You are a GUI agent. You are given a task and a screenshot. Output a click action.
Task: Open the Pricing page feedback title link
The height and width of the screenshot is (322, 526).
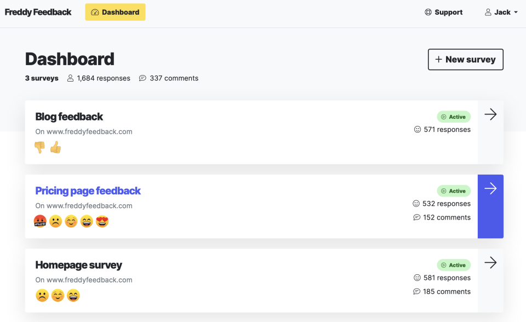pyautogui.click(x=88, y=191)
